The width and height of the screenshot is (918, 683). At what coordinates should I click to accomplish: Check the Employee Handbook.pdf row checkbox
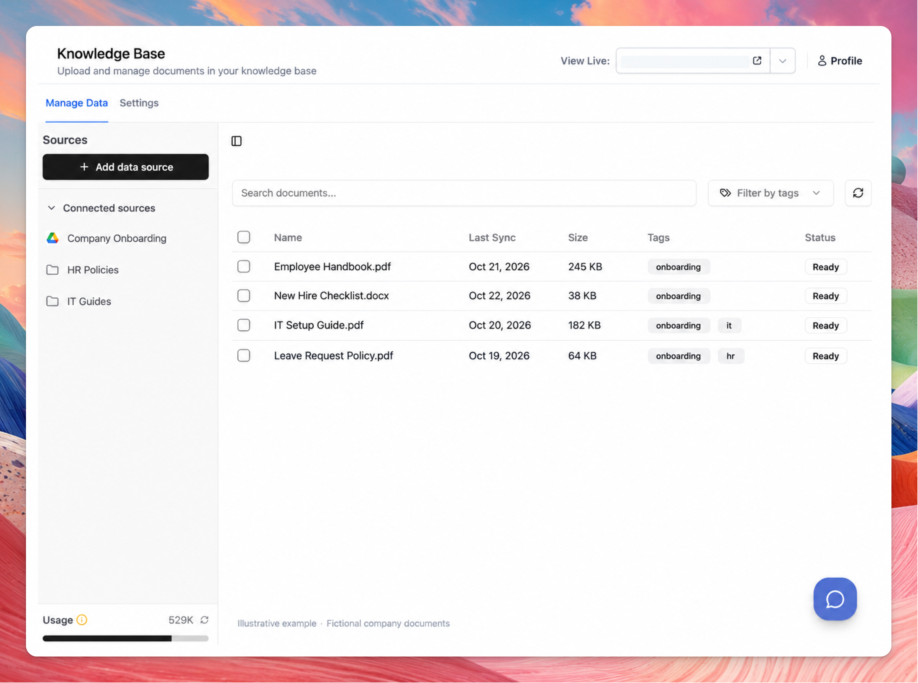point(244,267)
